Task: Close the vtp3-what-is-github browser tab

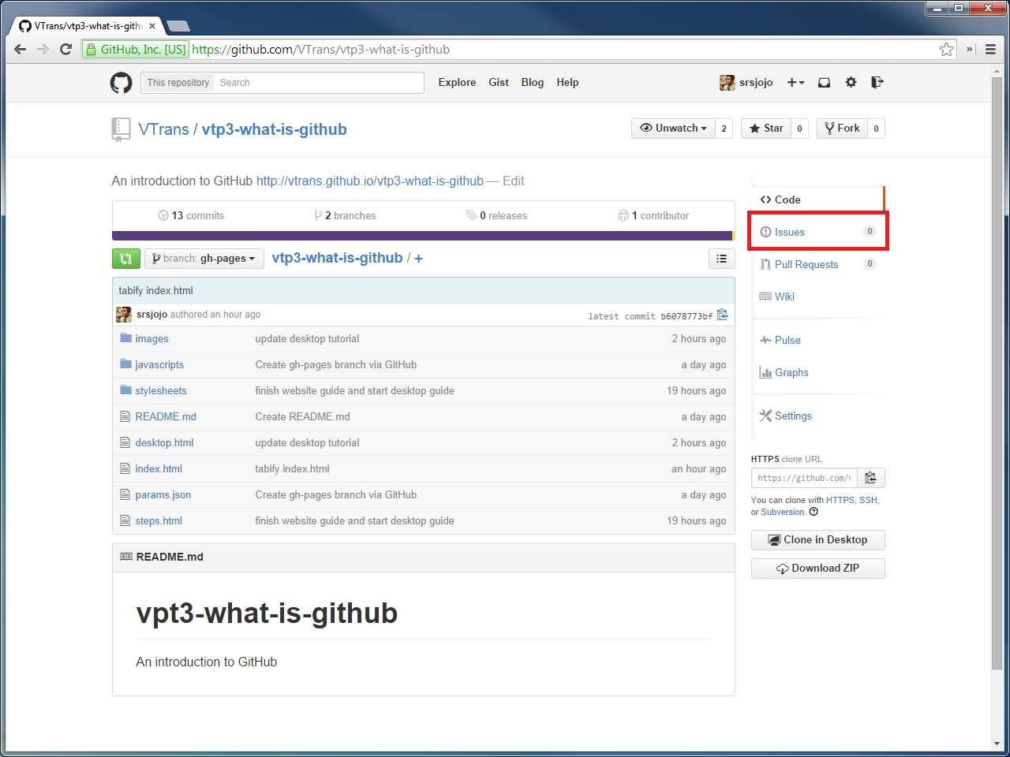Action: 152,26
